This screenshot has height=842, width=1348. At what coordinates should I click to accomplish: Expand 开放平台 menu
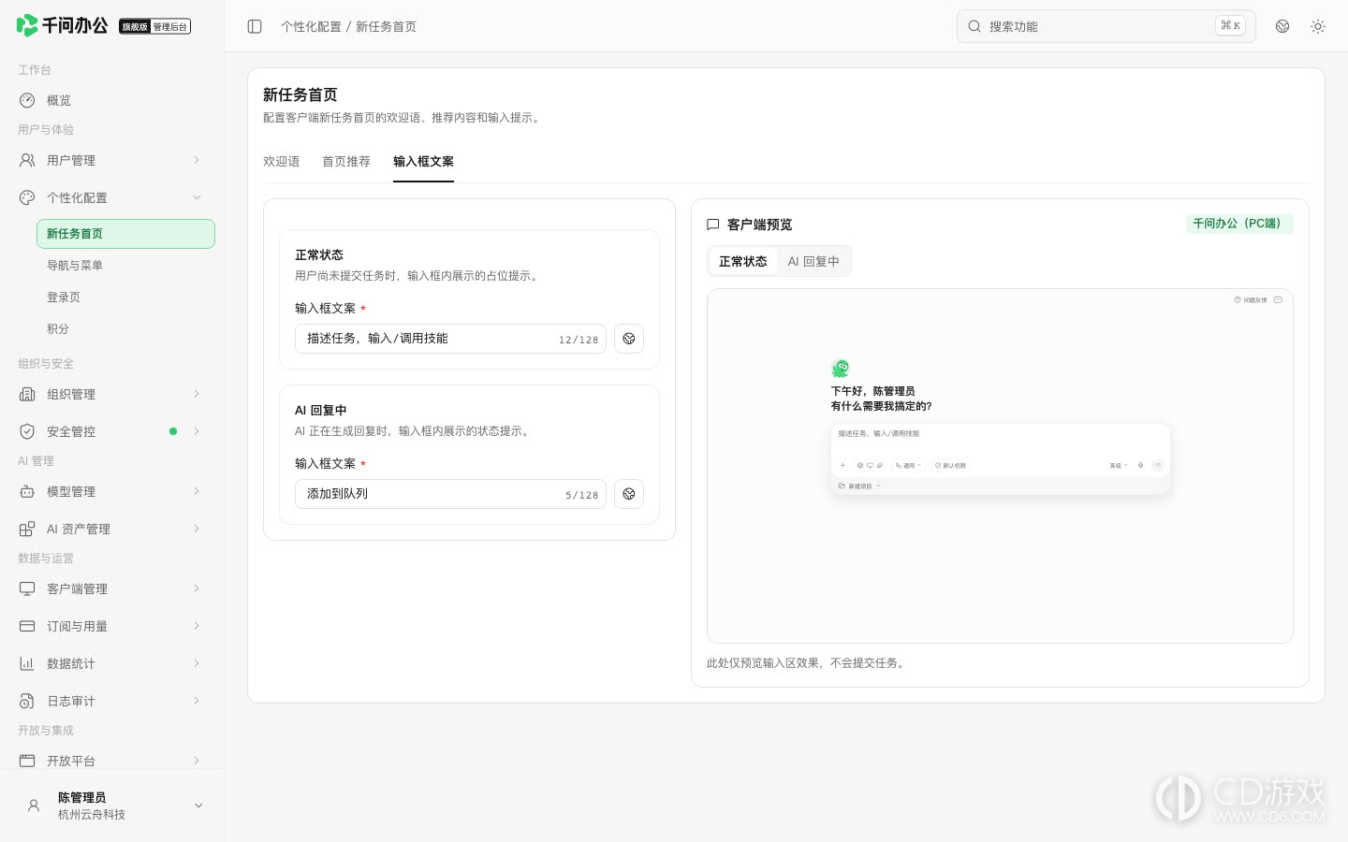tap(112, 761)
